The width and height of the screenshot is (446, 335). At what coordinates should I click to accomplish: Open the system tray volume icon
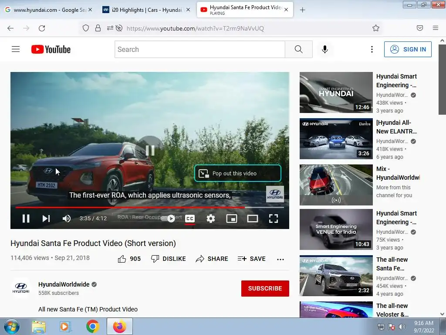coord(402,327)
